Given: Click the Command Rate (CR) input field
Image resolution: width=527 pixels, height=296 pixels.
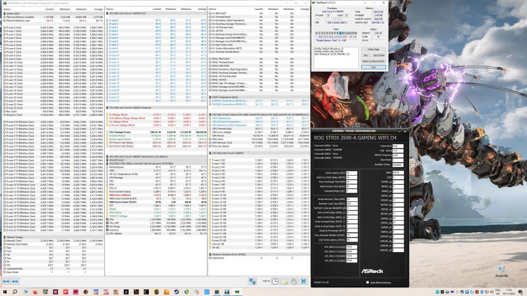Looking at the screenshot, I should tap(352, 191).
